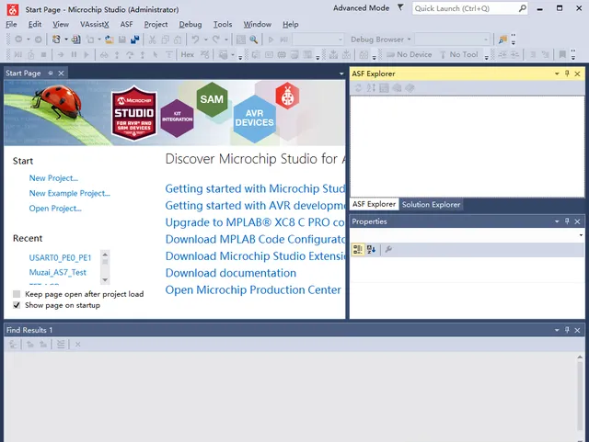Click the New Example Project... link
The height and width of the screenshot is (442, 589).
(70, 193)
